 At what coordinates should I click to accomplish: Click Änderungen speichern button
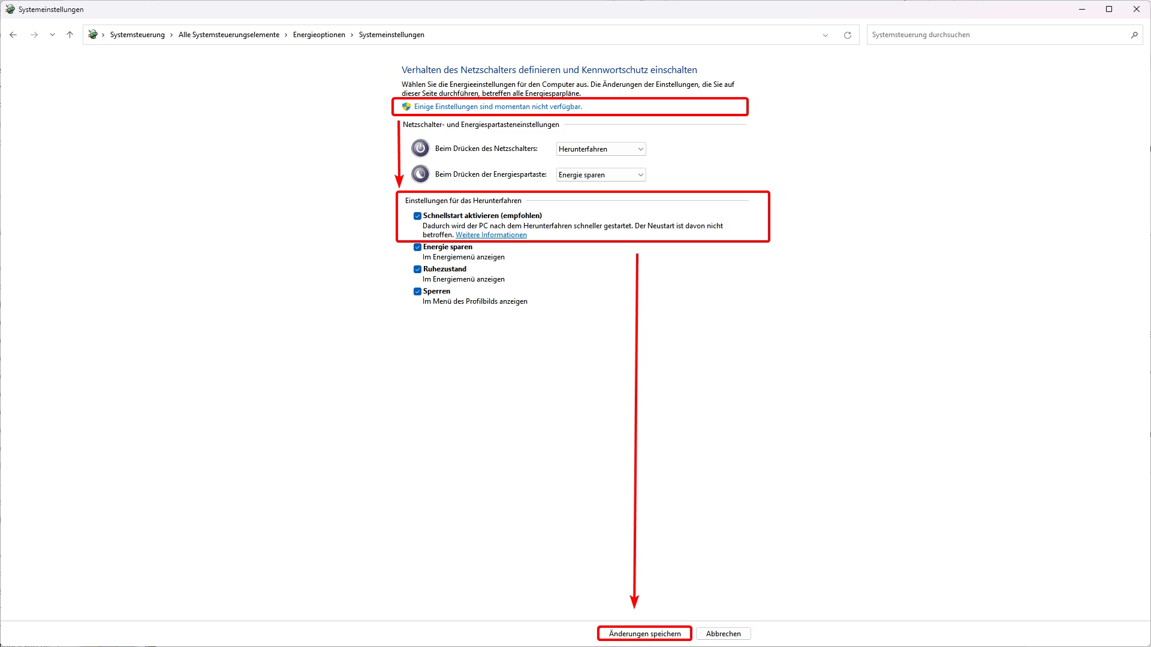coord(644,633)
